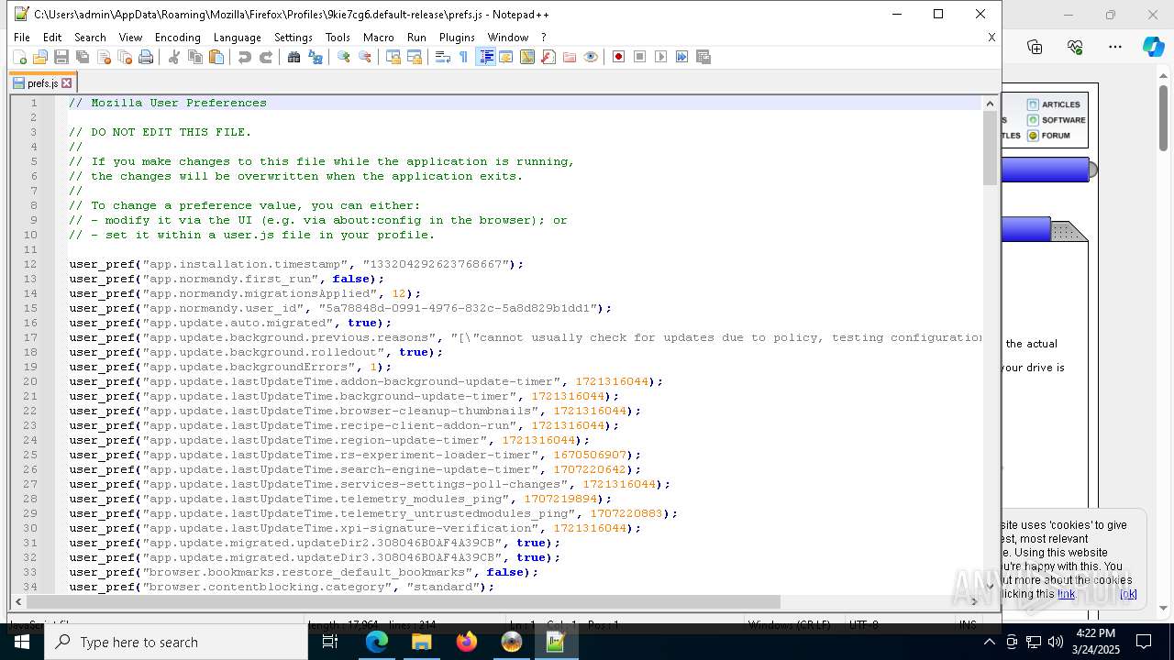Open the Encoding menu
Image resolution: width=1174 pixels, height=660 pixels.
(x=177, y=38)
